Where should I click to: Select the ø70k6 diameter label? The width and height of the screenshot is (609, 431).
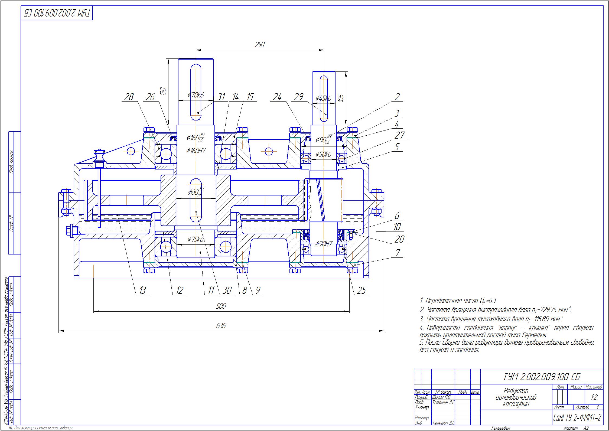pos(196,95)
